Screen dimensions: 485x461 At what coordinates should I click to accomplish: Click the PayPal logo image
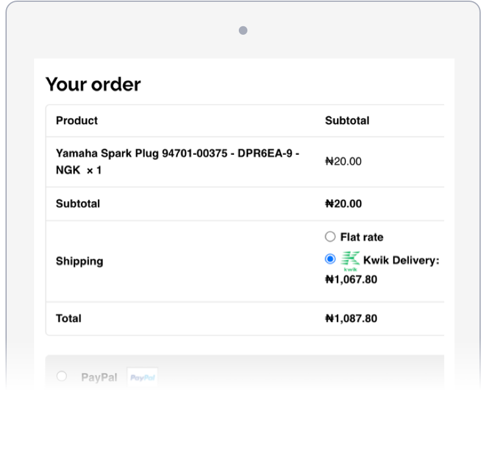(143, 377)
